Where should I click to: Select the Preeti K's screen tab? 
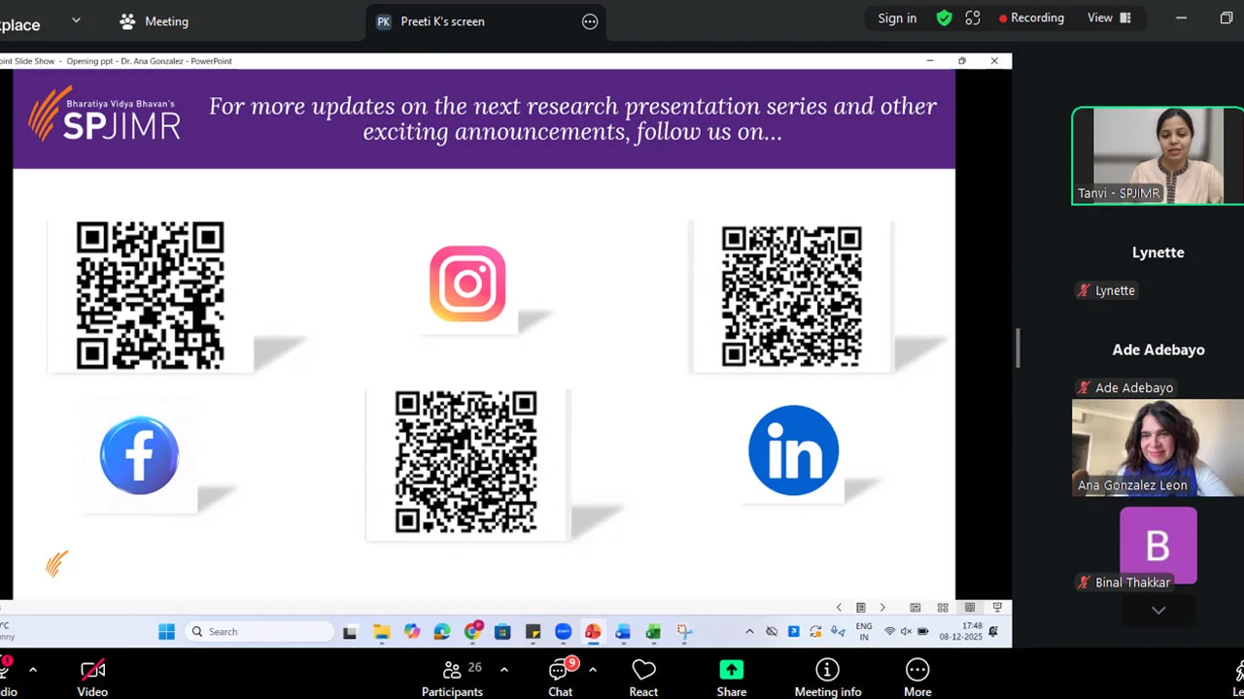tap(442, 21)
